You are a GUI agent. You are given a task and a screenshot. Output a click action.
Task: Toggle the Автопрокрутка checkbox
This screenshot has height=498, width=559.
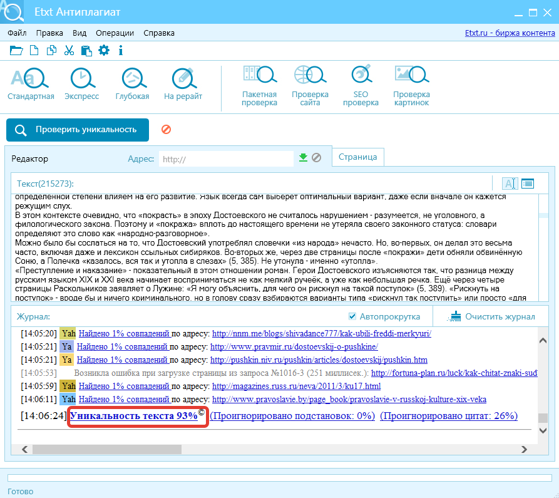point(352,316)
